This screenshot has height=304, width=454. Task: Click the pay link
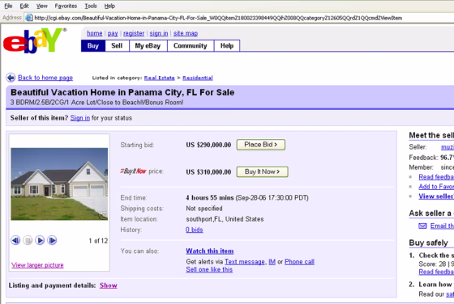click(113, 33)
